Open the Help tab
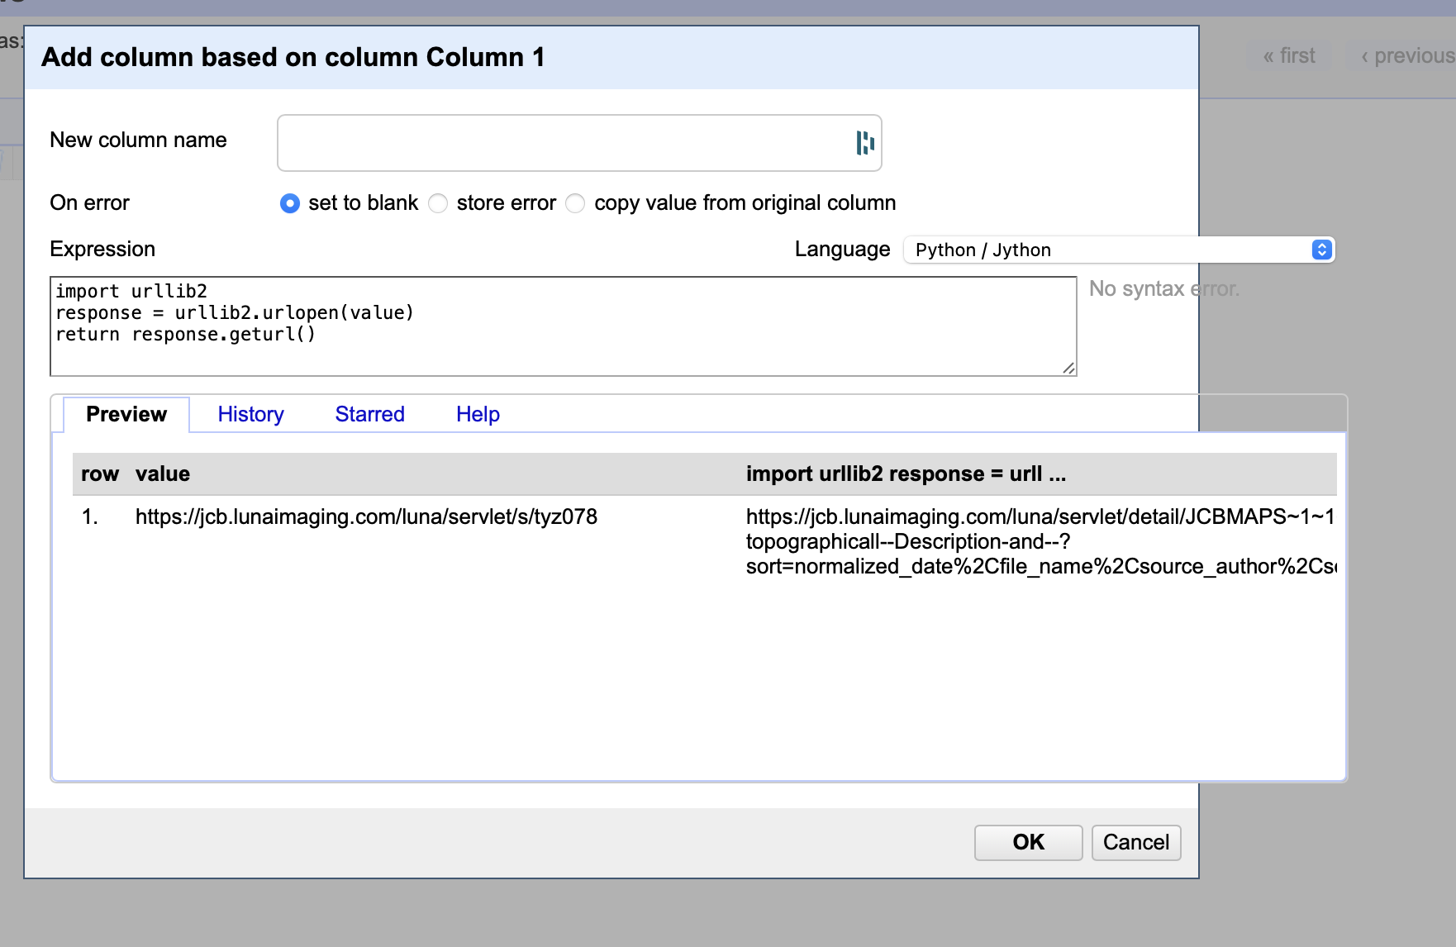 pyautogui.click(x=478, y=414)
